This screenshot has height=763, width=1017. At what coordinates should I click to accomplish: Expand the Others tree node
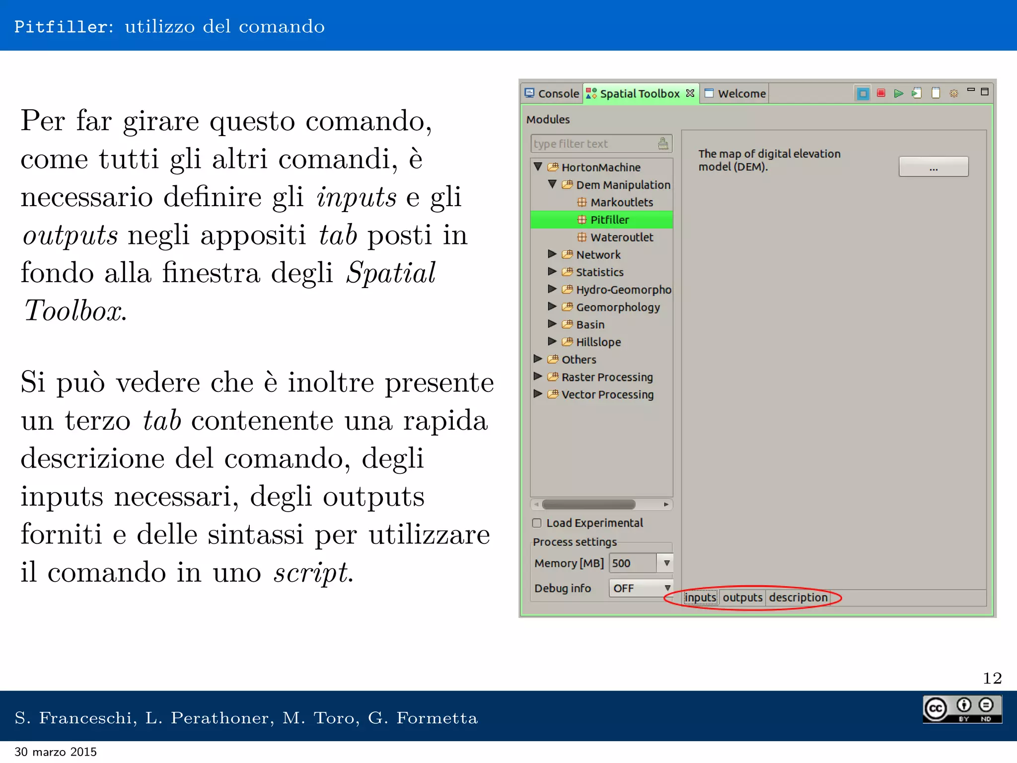click(538, 358)
